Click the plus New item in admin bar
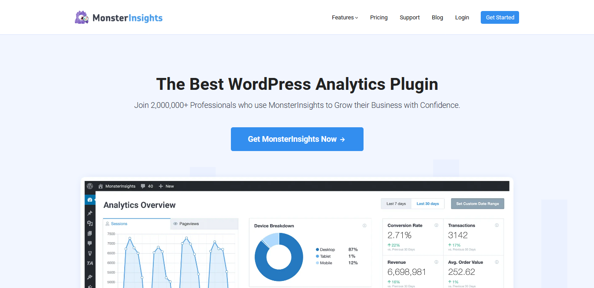Image resolution: width=594 pixels, height=288 pixels. 166,186
